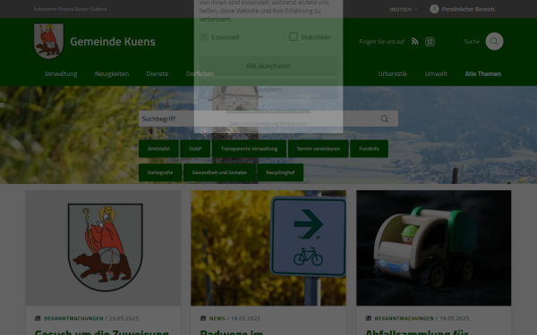This screenshot has width=537, height=335.
Task: Open the RSS feed icon
Action: (x=414, y=41)
